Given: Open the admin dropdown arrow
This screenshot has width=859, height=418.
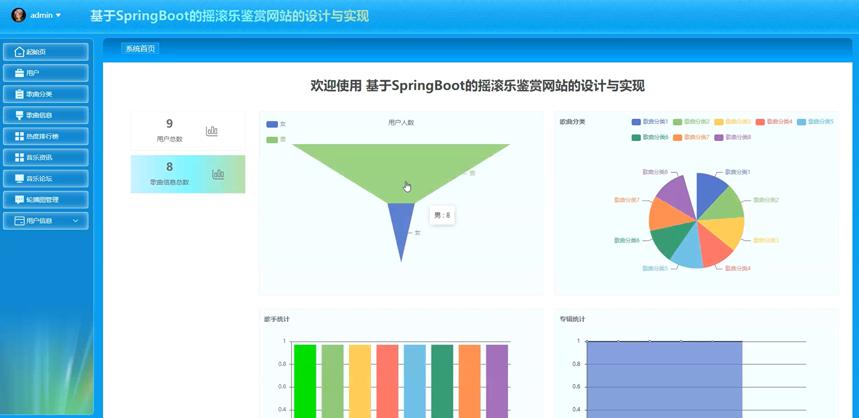Looking at the screenshot, I should coord(58,15).
